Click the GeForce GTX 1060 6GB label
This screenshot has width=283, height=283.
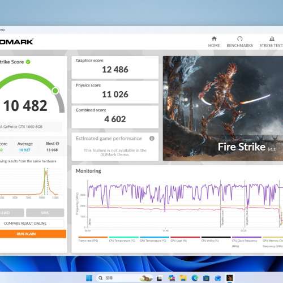coord(21,127)
